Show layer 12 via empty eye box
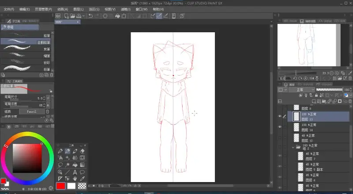The image size is (353, 194). point(280,137)
